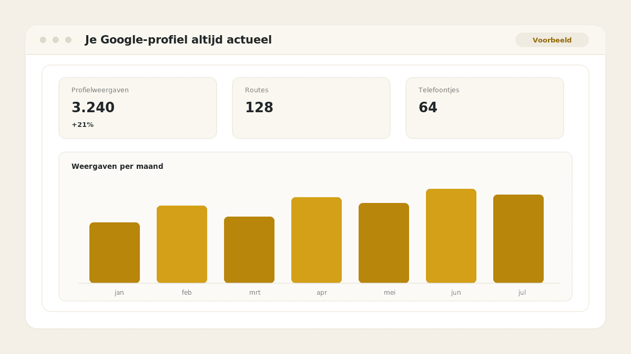Click the 64 phone calls number

pyautogui.click(x=428, y=108)
